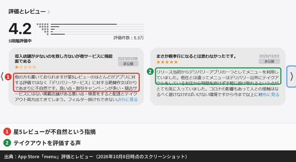Click 非公開 badge on the 2020/12/02 review
296x162 pixels.
tap(269, 61)
